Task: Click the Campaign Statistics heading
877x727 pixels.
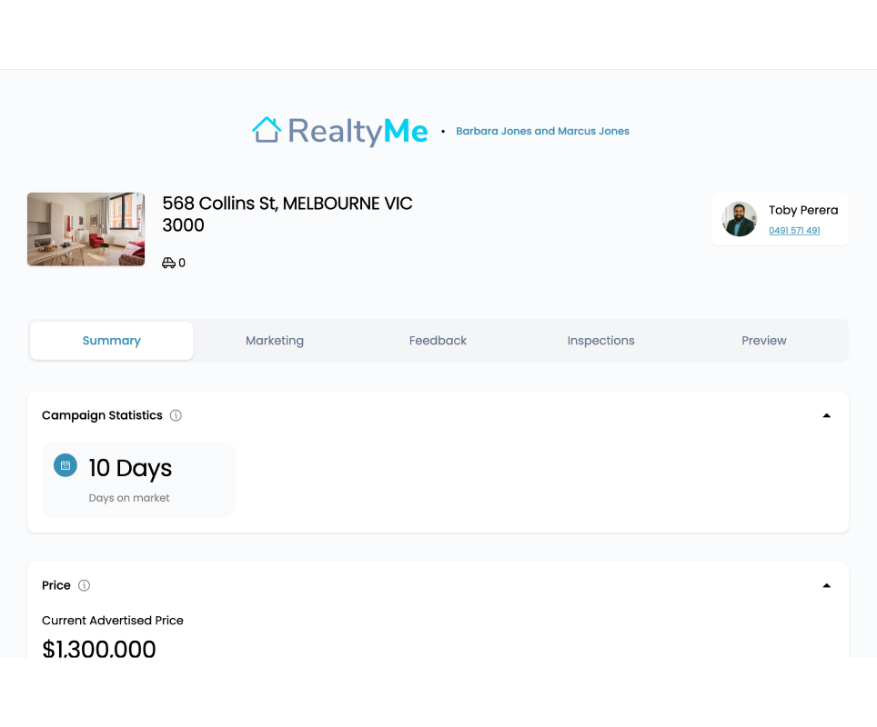Action: point(103,415)
